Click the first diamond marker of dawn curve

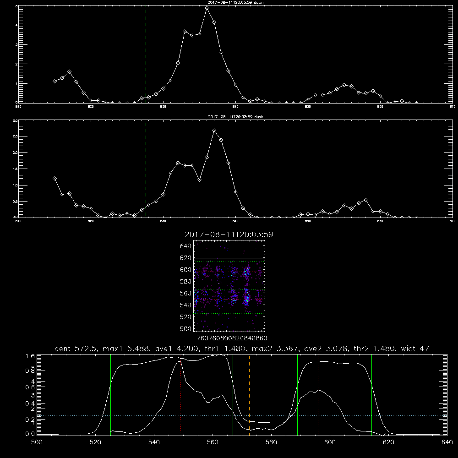click(x=55, y=81)
